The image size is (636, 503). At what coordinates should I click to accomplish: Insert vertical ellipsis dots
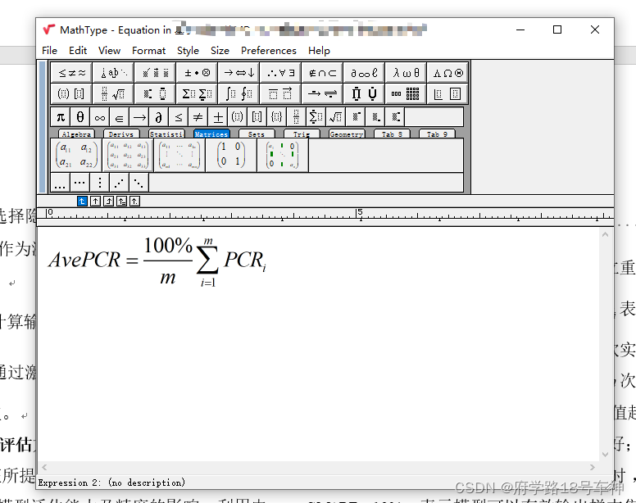point(100,183)
